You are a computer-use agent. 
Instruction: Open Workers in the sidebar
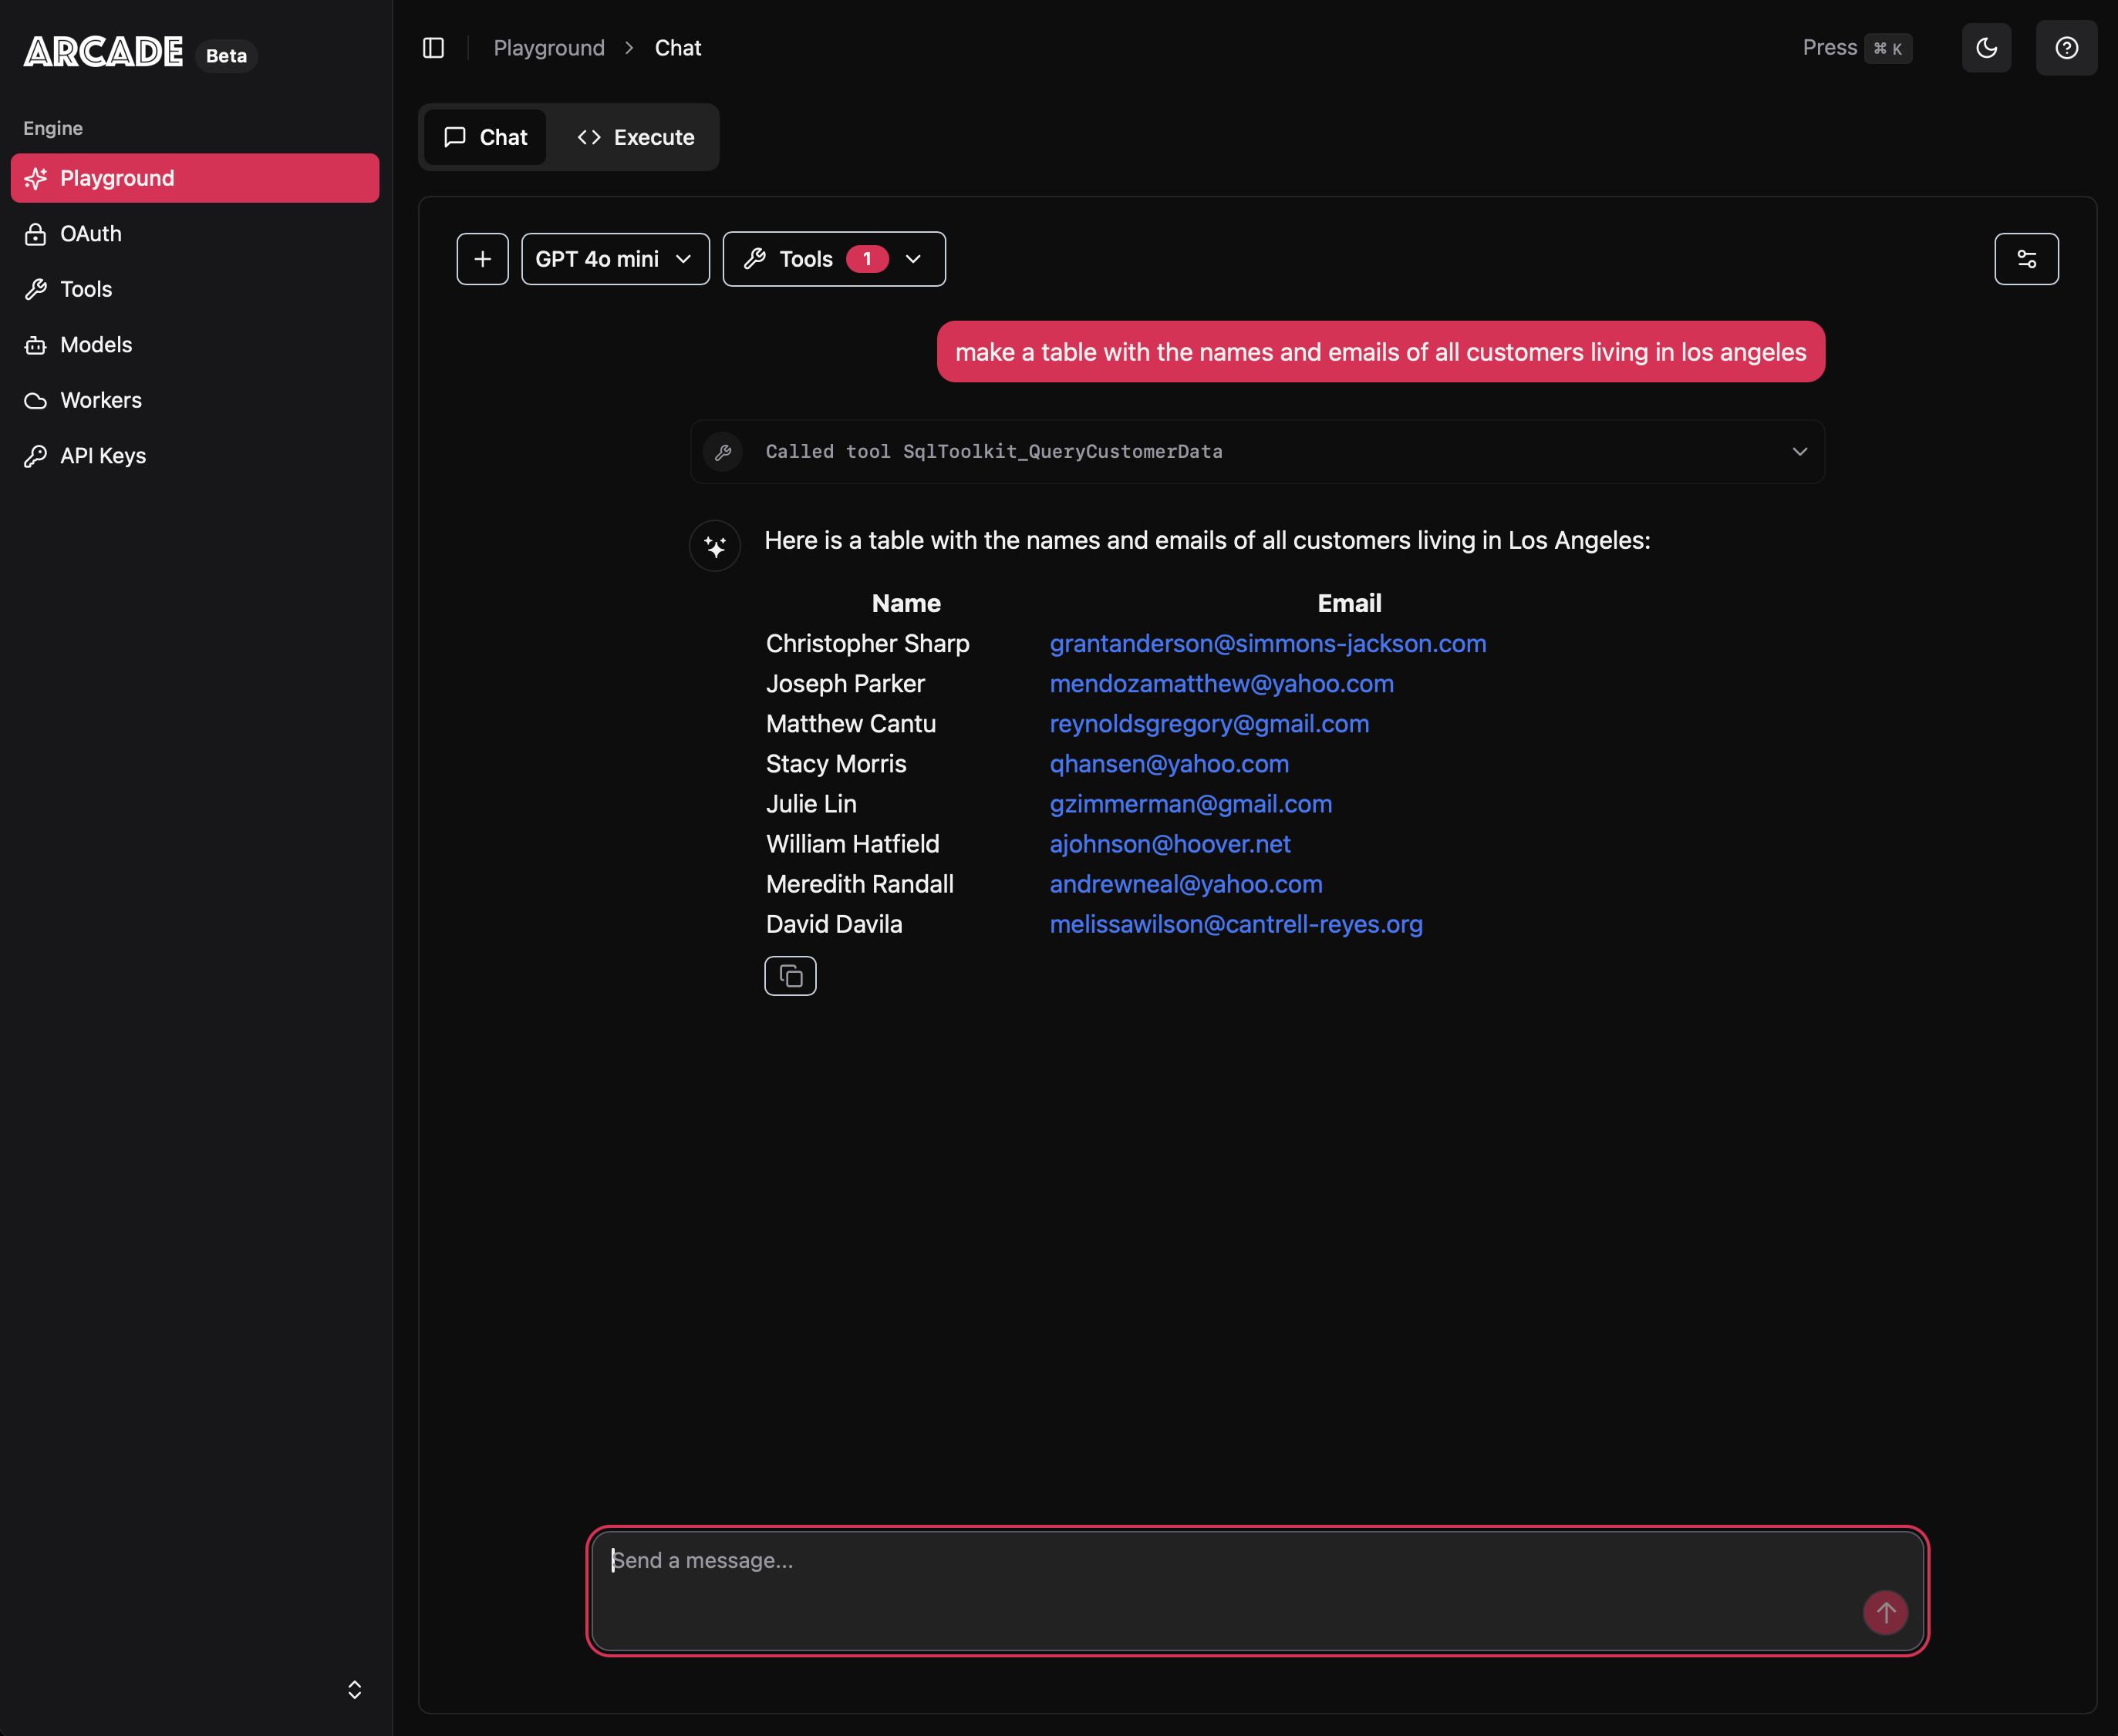tap(195, 400)
